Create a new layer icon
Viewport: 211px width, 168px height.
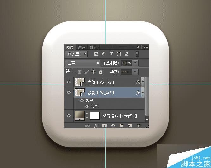[x=130, y=125]
